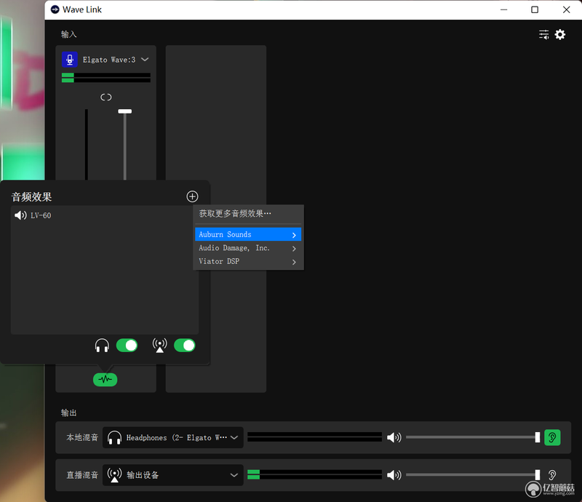This screenshot has height=502, width=582.
Task: Toggle the link/unlink sliders icon
Action: [105, 97]
